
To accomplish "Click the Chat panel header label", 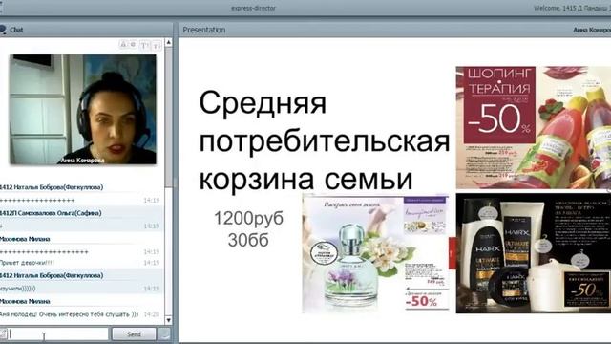I will [x=16, y=30].
